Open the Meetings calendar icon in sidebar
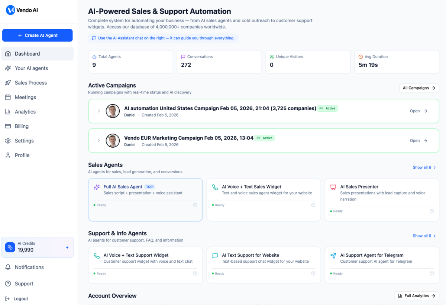446x305 pixels. (8, 97)
